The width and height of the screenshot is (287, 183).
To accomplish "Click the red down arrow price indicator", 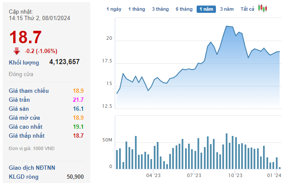I will (17, 51).
